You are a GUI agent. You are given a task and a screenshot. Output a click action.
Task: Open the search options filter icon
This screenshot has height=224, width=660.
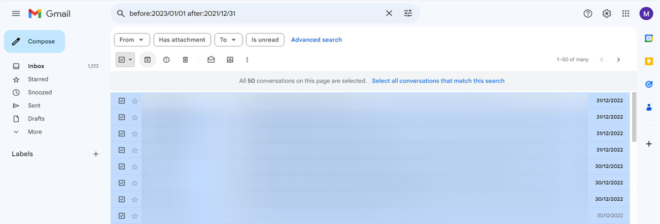(x=408, y=14)
